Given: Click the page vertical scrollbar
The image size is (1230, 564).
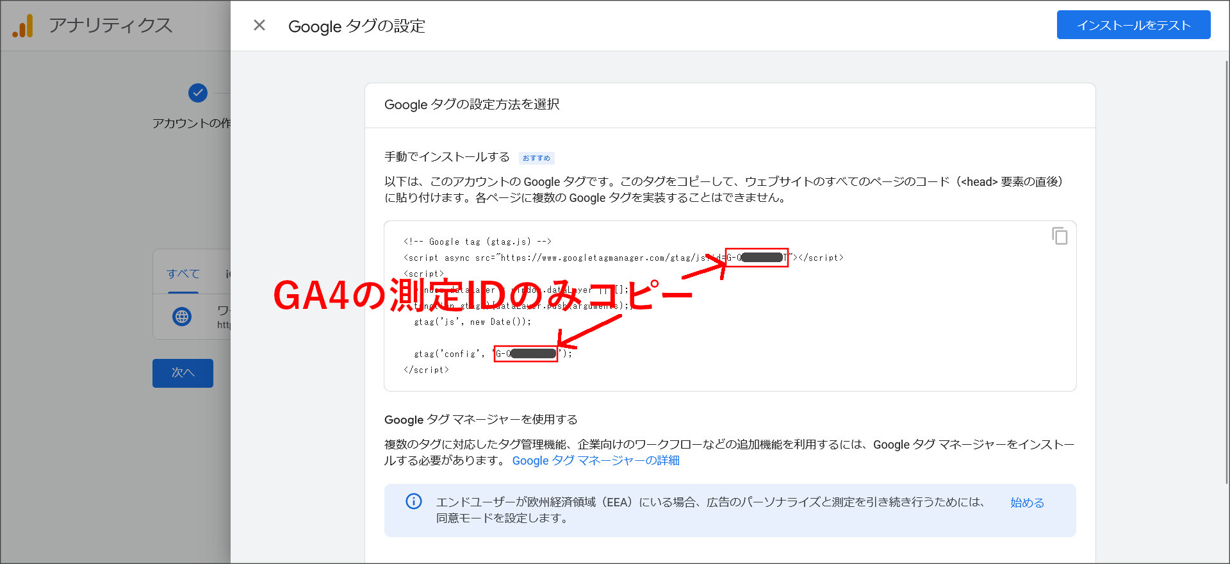Looking at the screenshot, I should point(1226,272).
